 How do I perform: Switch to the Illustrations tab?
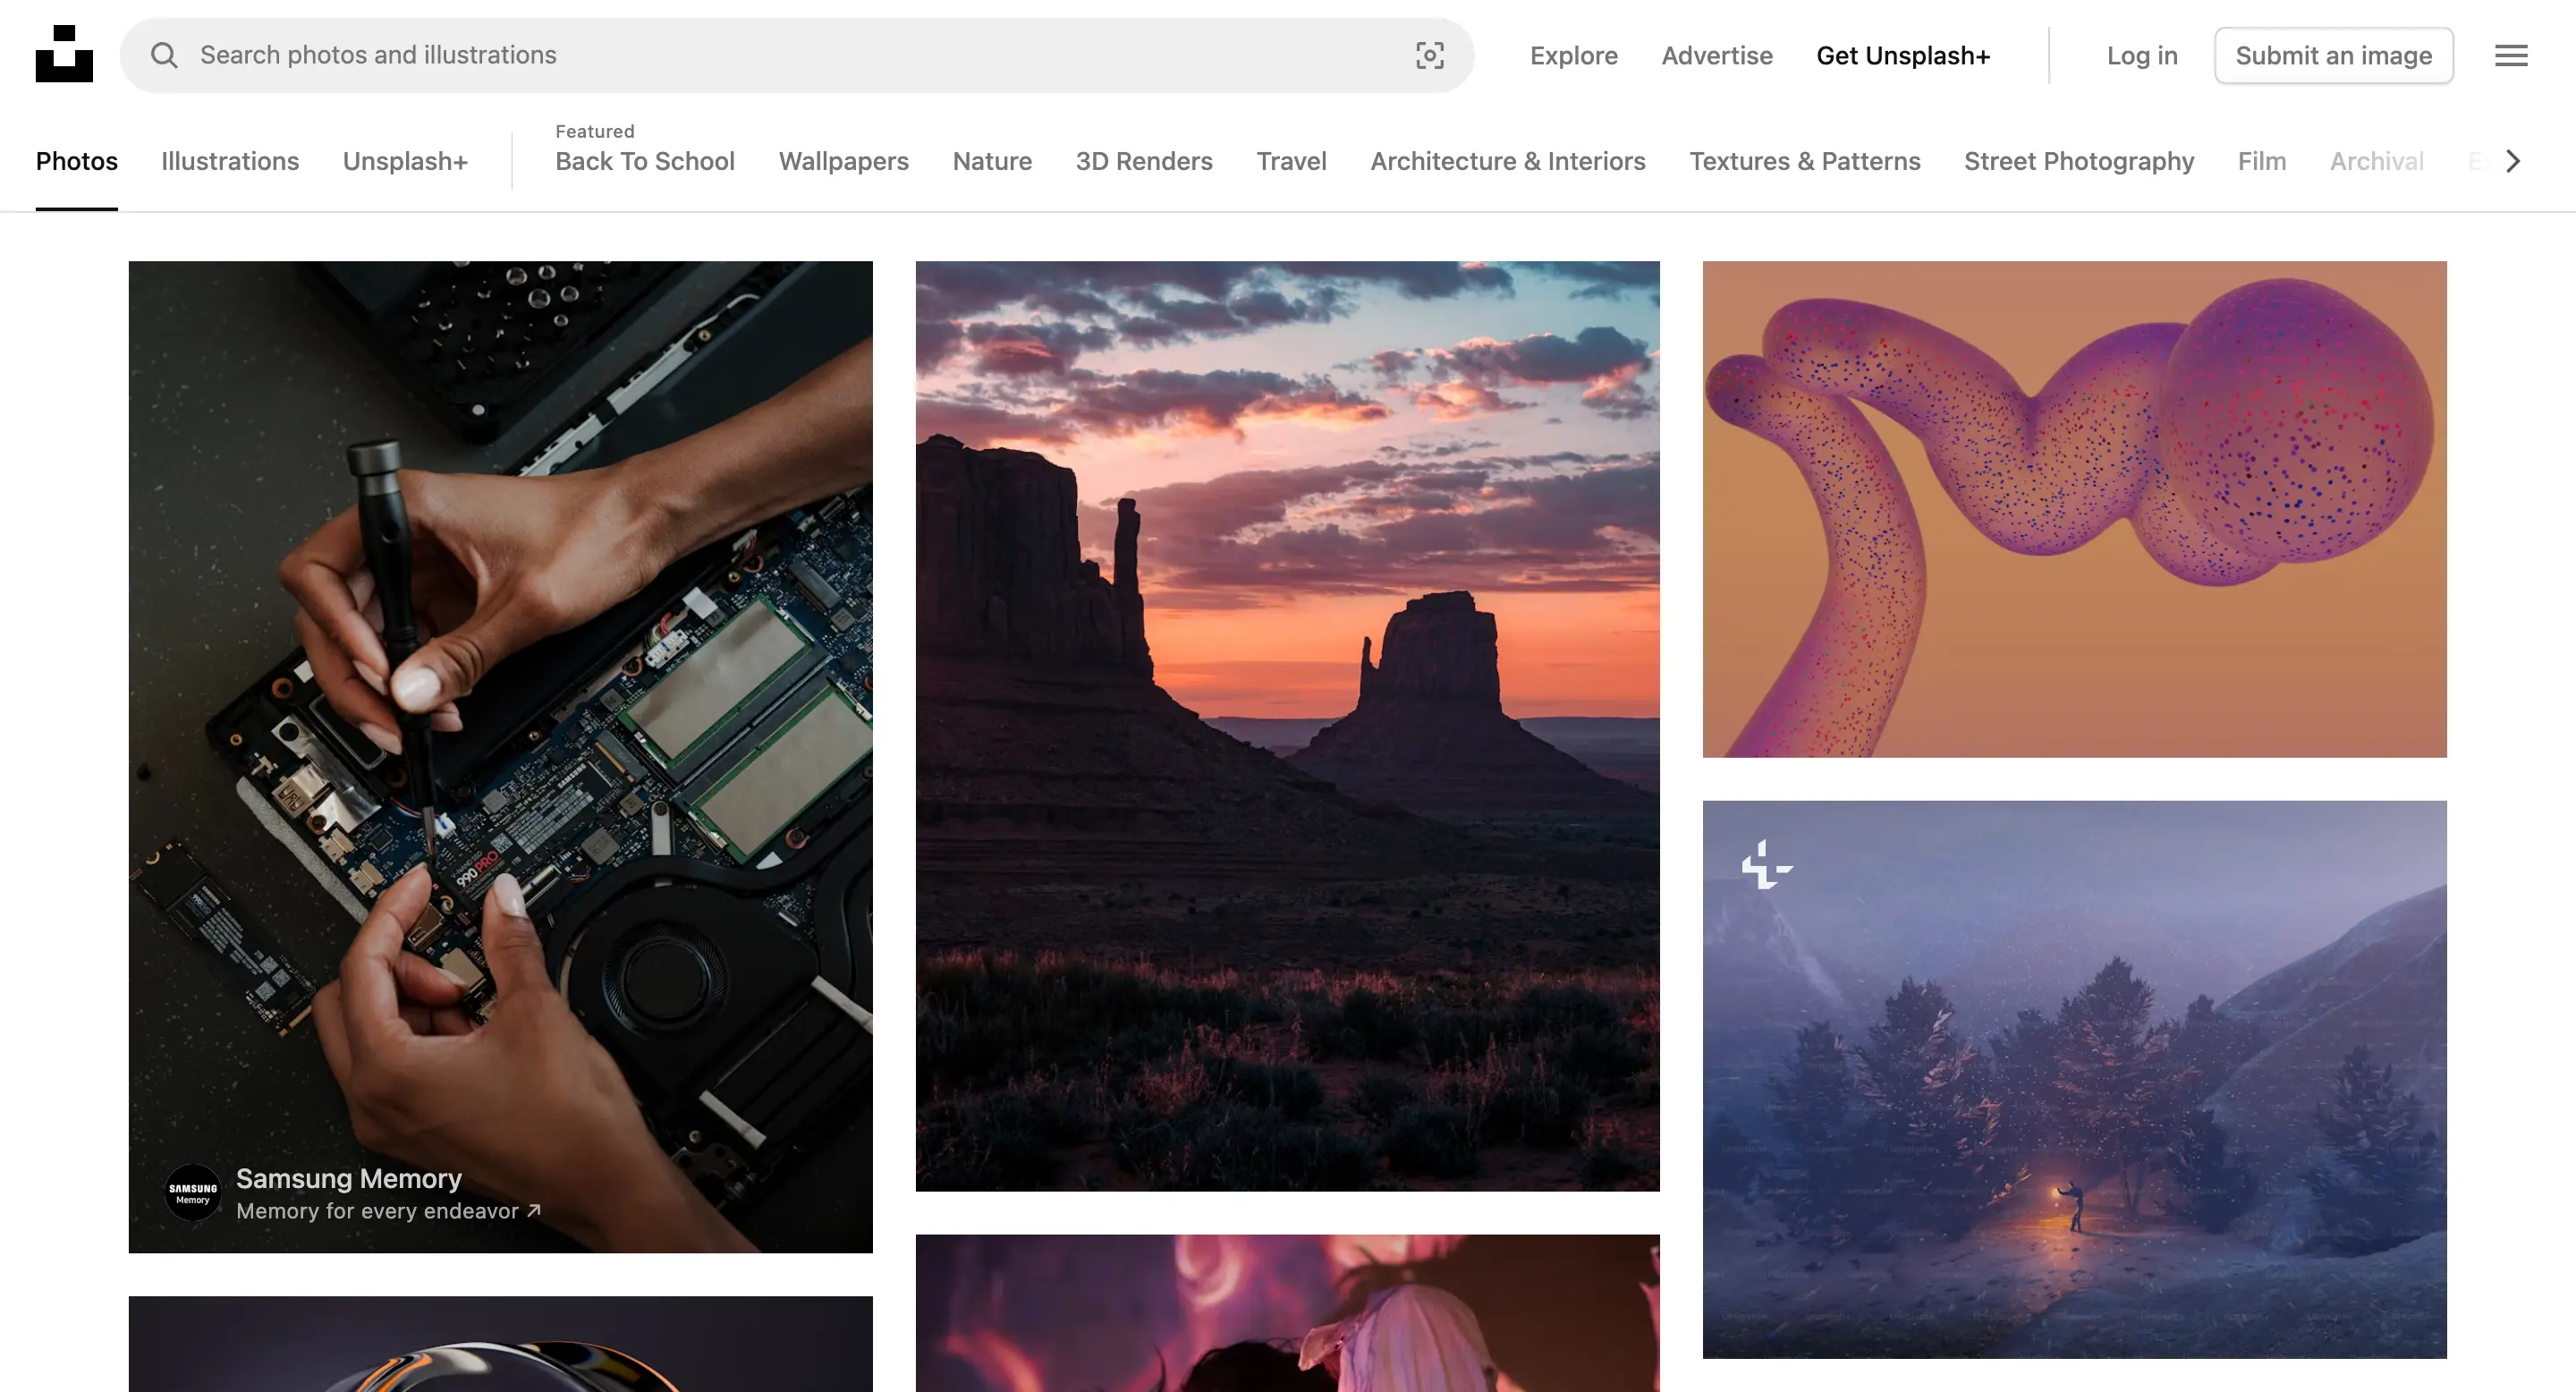[x=230, y=161]
